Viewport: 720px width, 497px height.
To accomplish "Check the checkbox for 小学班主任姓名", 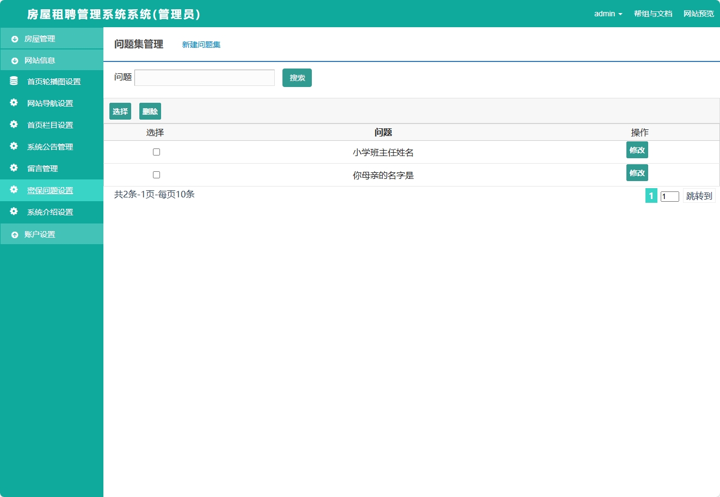I will [157, 152].
